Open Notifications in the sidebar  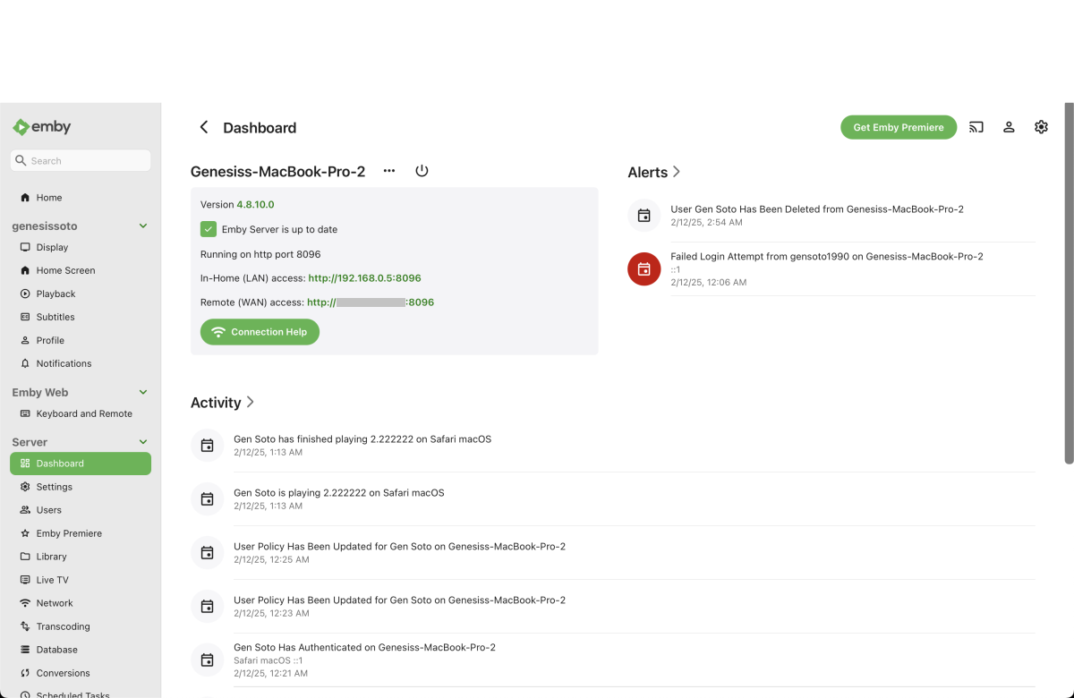tap(81, 363)
